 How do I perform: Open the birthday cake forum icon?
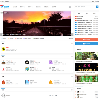point(4,62)
